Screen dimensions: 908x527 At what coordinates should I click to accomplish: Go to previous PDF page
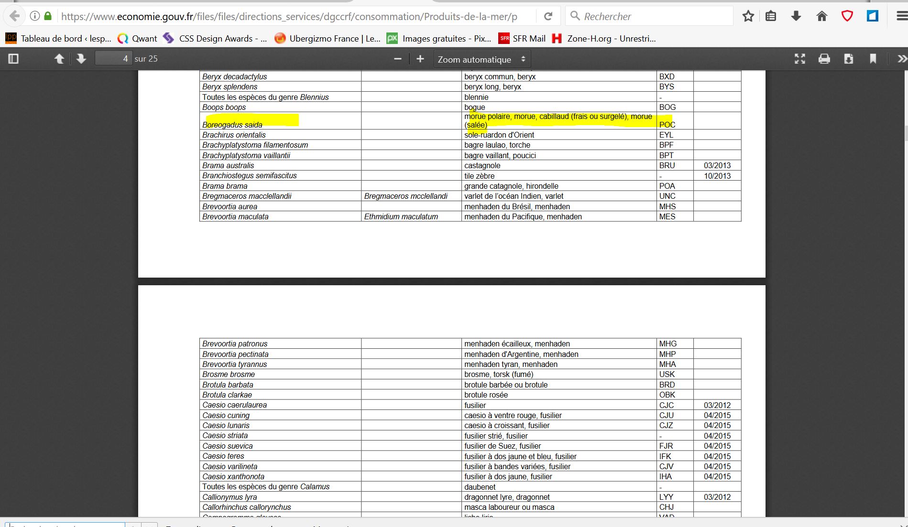pyautogui.click(x=59, y=59)
